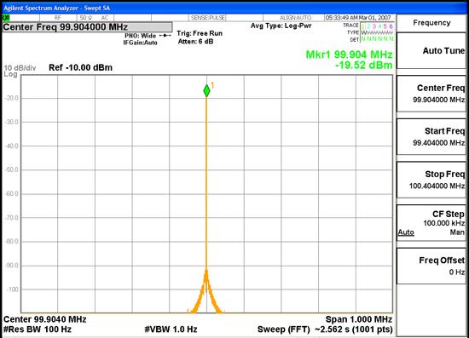Click the -50.0 axis label

[12, 169]
